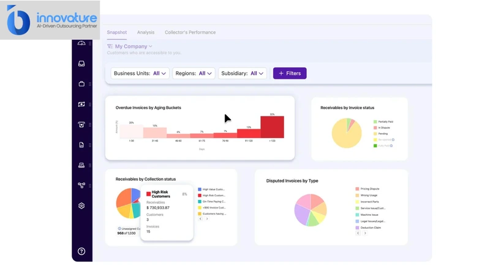Click the yellow <$90 Invoice legend swatch

pyautogui.click(x=200, y=207)
